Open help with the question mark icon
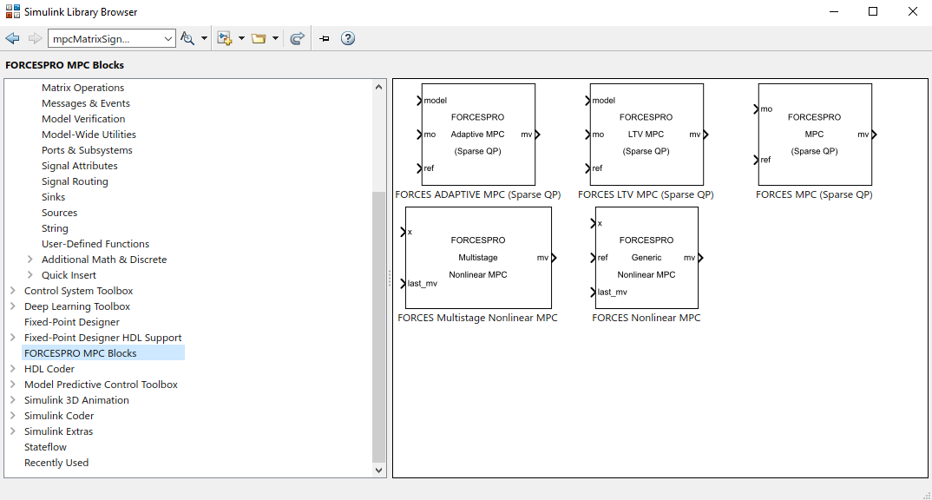Image resolution: width=932 pixels, height=500 pixels. point(348,39)
